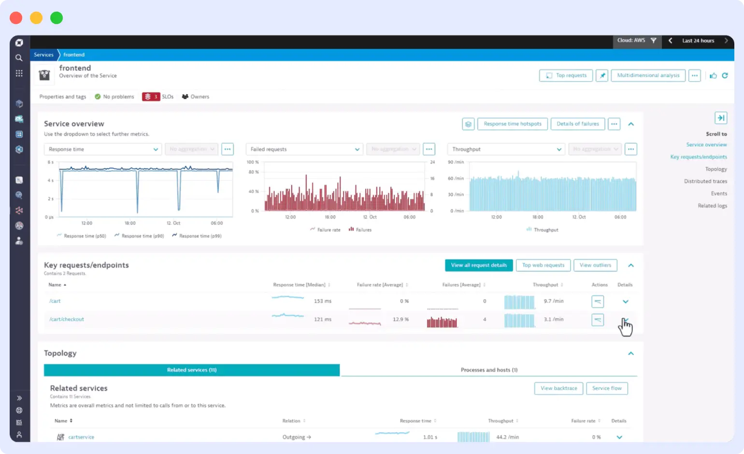744x454 pixels.
Task: Select the layers icon in Service overview header
Action: tap(467, 124)
